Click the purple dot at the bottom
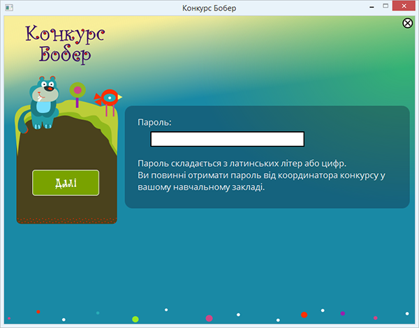The width and height of the screenshot is (419, 328). coord(342,313)
